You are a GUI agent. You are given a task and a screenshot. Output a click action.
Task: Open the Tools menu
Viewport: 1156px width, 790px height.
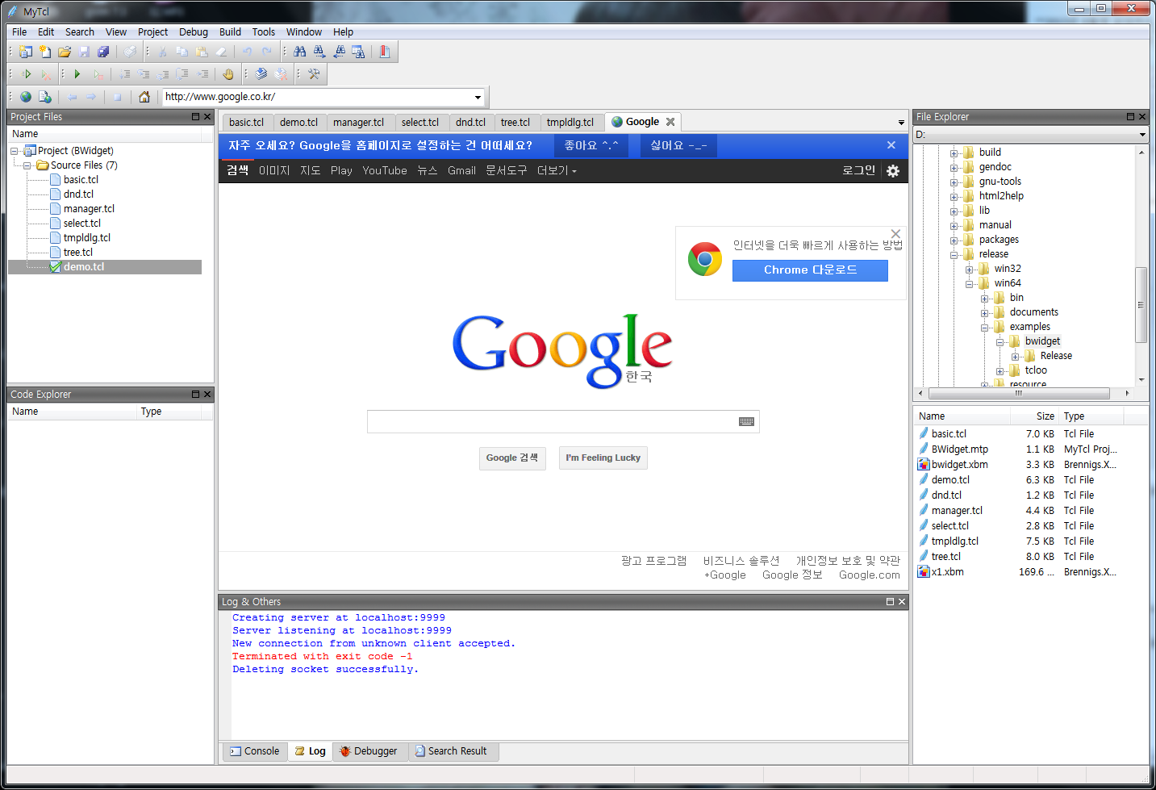(264, 32)
